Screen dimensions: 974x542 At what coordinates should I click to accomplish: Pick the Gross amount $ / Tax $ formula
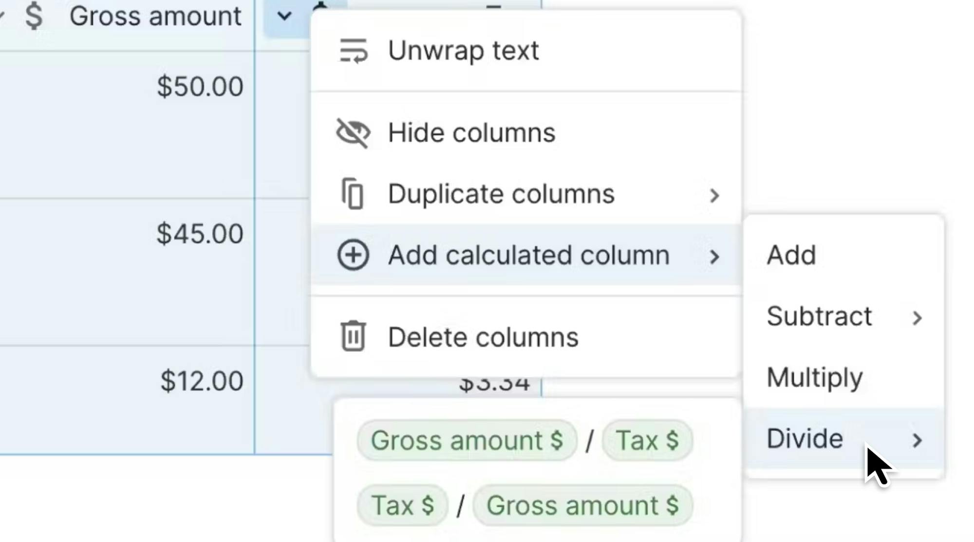pyautogui.click(x=524, y=441)
